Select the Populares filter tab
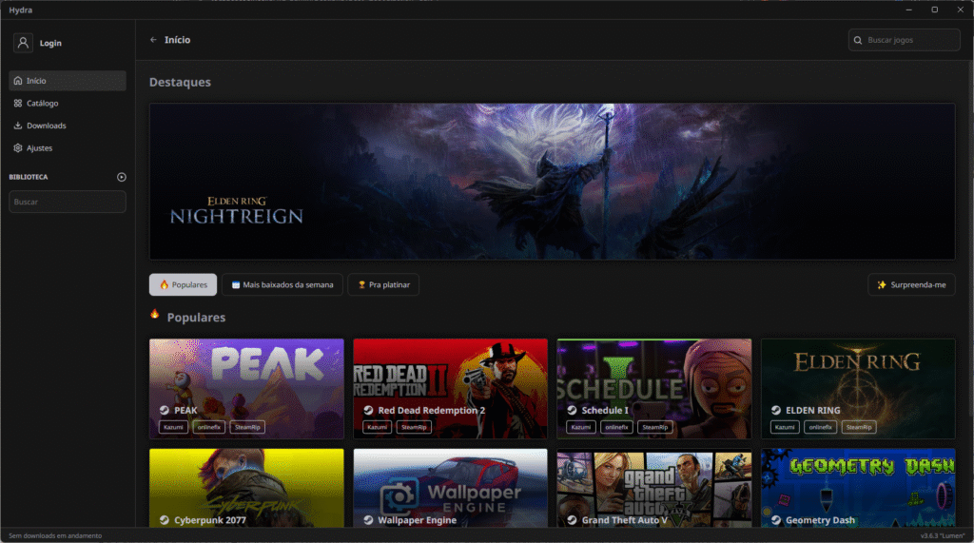 point(184,284)
